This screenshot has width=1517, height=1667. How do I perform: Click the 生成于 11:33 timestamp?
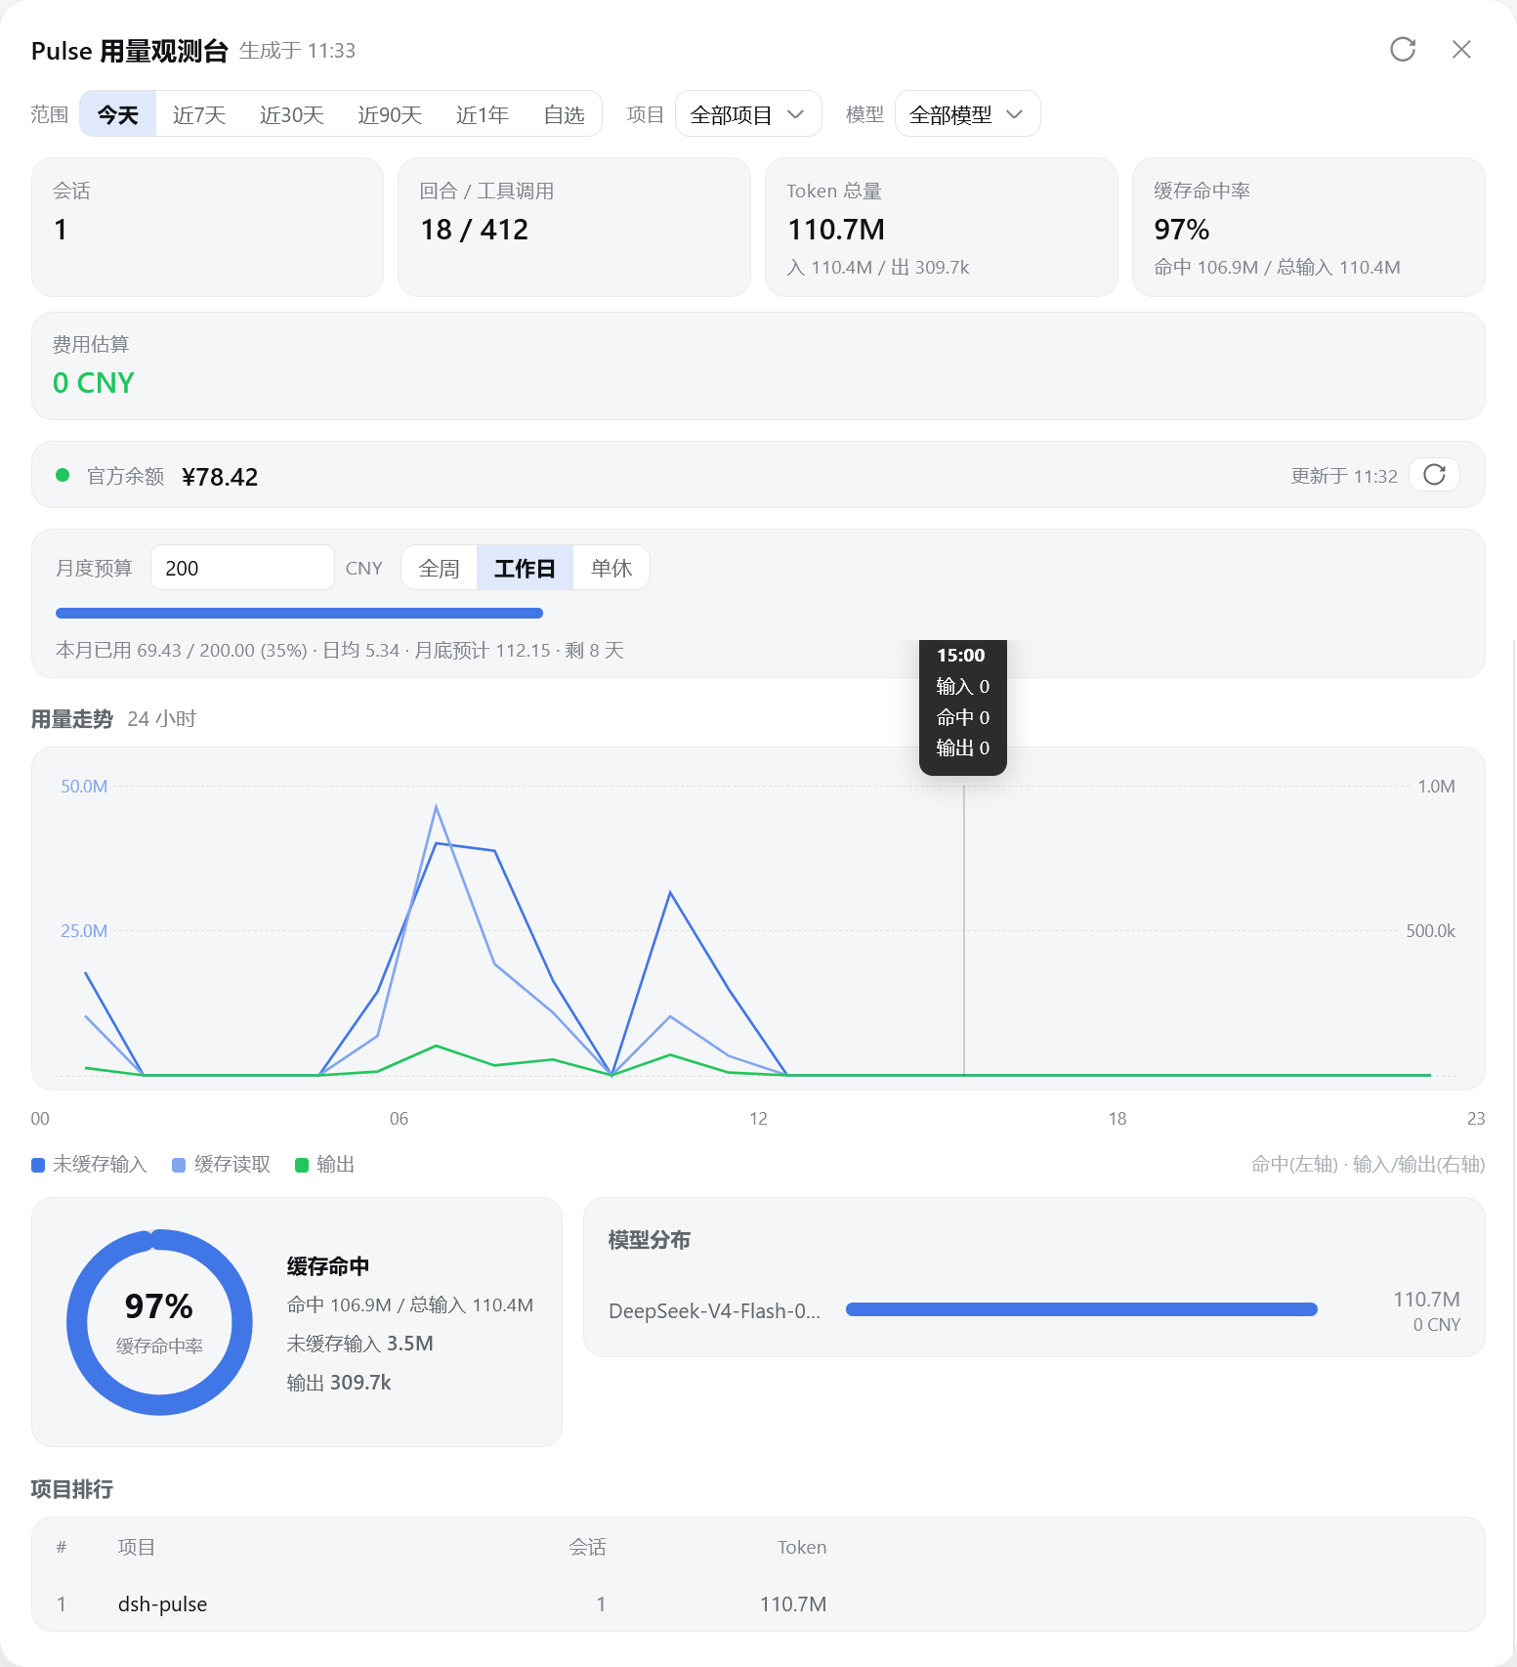click(297, 51)
